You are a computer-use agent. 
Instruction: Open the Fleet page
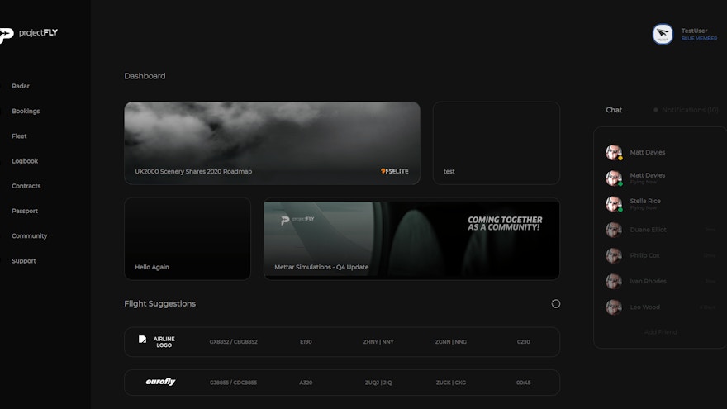coord(19,136)
